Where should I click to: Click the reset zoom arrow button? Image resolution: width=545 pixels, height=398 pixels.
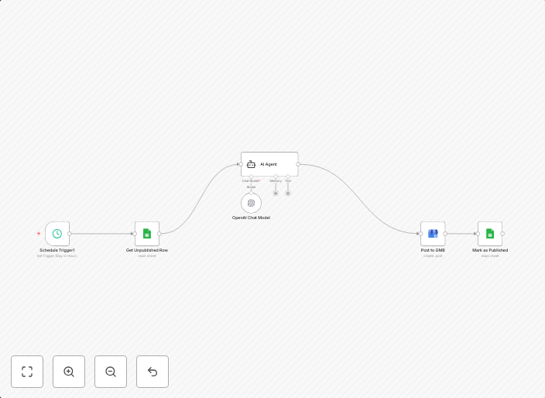[153, 372]
